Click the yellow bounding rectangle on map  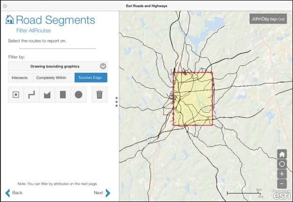click(193, 99)
